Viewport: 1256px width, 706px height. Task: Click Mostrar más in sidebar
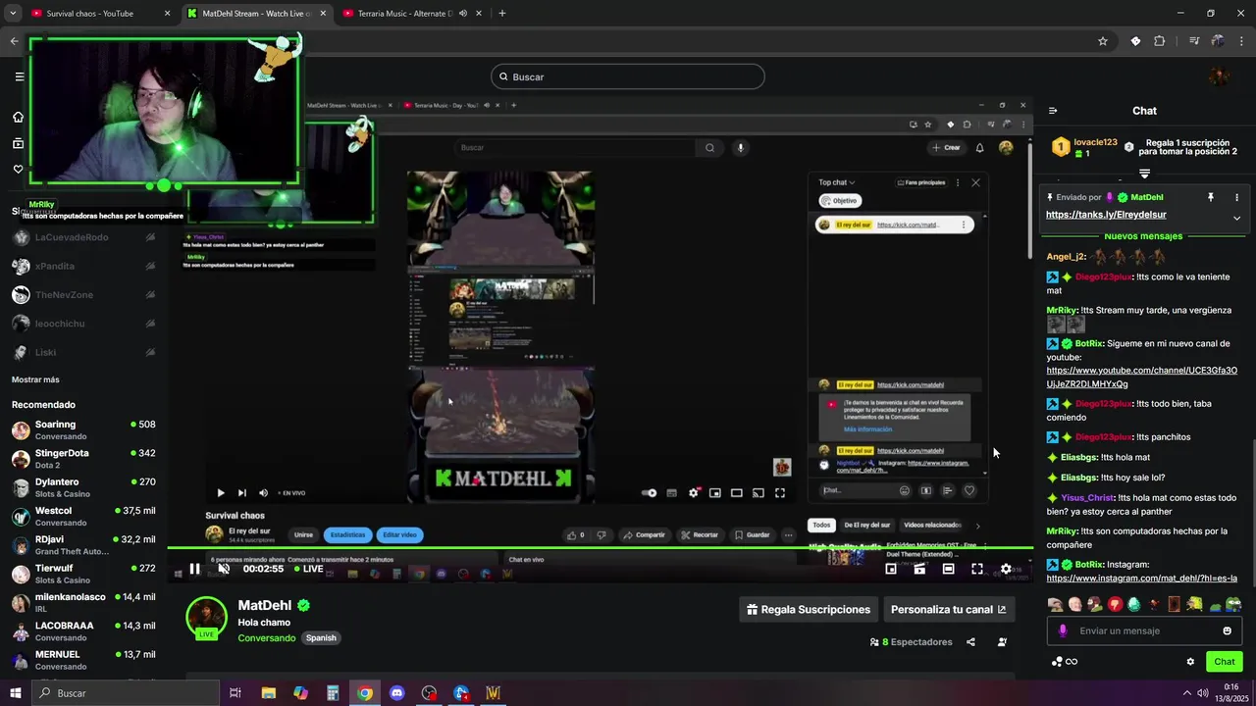[x=35, y=379]
